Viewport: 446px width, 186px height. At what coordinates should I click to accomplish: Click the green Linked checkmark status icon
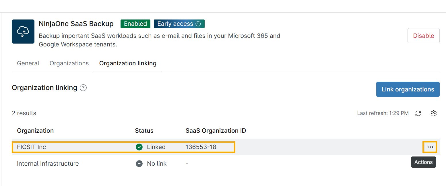click(139, 147)
